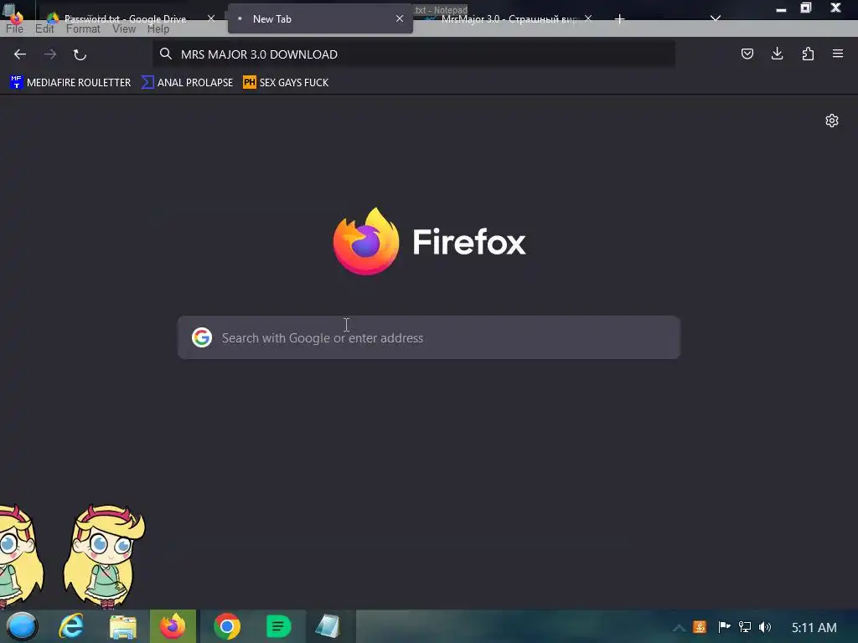Close the MrsMajor 3.0 tab
The width and height of the screenshot is (858, 643).
(x=587, y=18)
